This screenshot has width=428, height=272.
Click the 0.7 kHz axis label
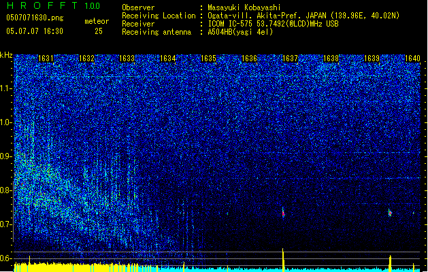tap(6, 224)
